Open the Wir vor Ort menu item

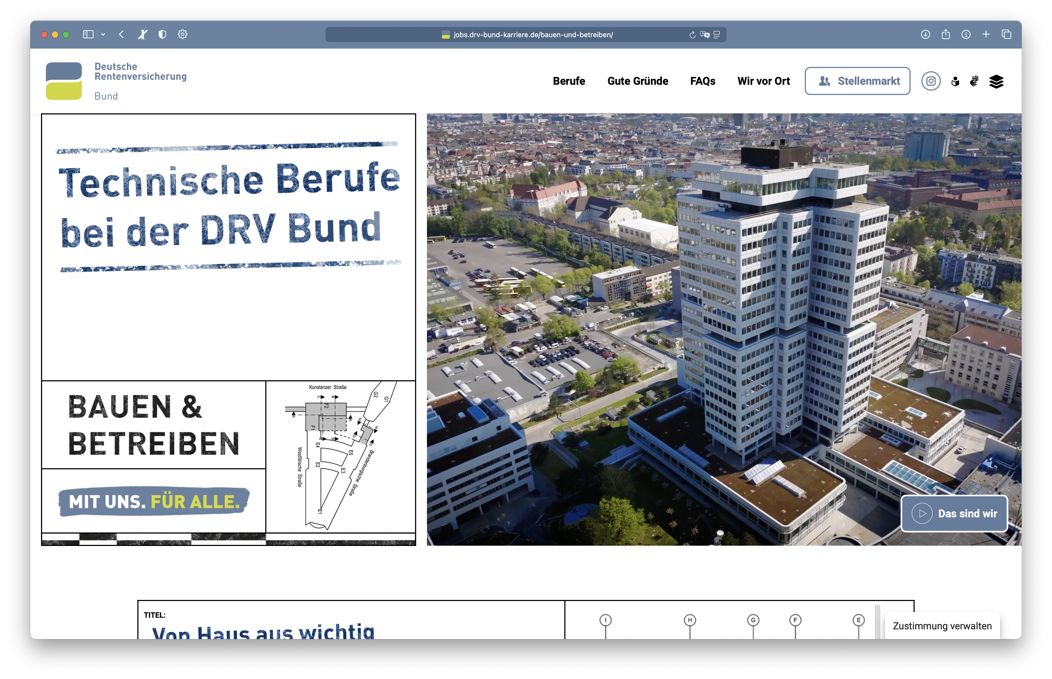[x=763, y=81]
